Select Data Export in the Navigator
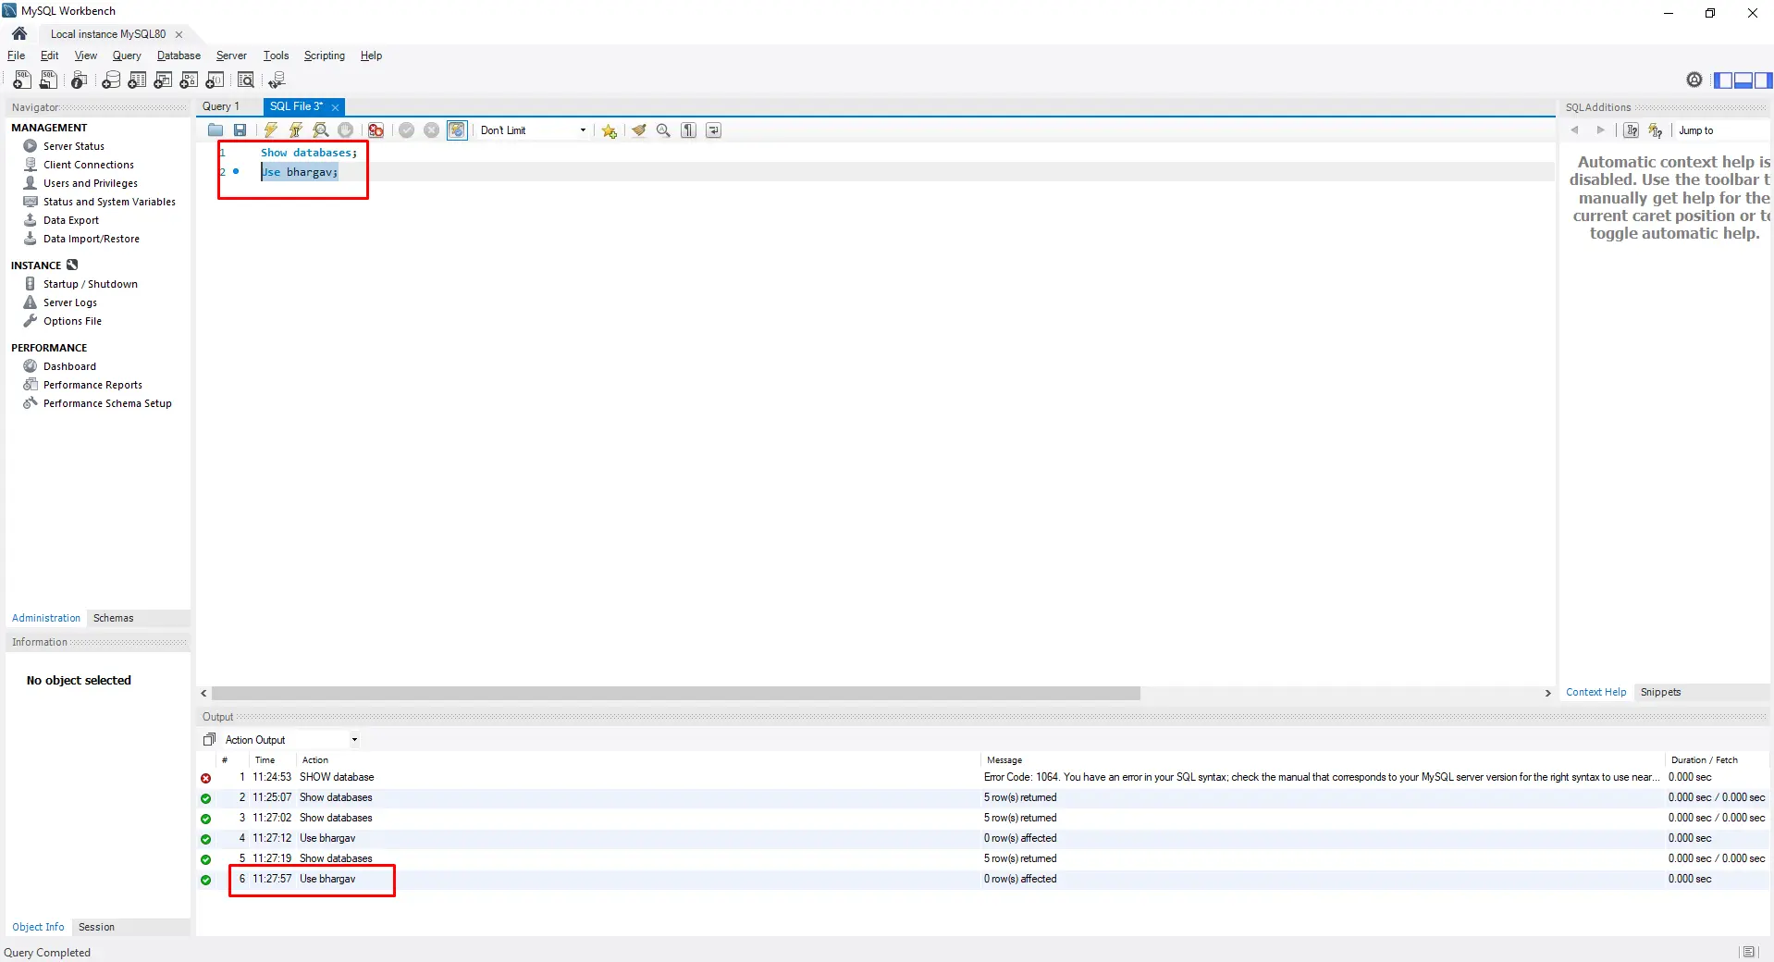1774x962 pixels. tap(69, 220)
